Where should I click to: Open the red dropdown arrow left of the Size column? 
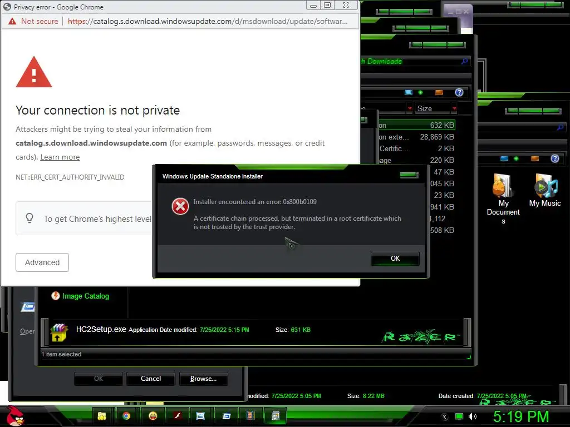tap(410, 108)
